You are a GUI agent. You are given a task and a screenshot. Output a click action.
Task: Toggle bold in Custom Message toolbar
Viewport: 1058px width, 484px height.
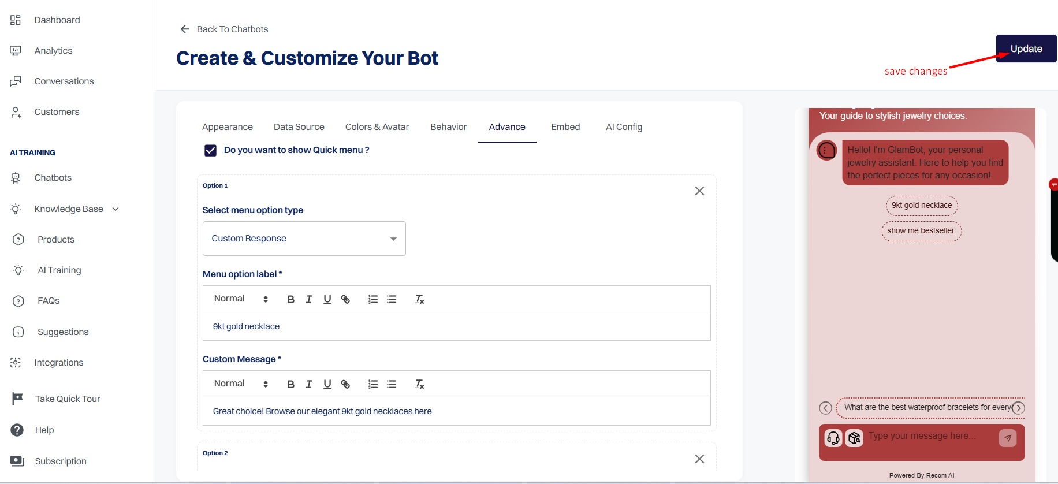pyautogui.click(x=290, y=384)
